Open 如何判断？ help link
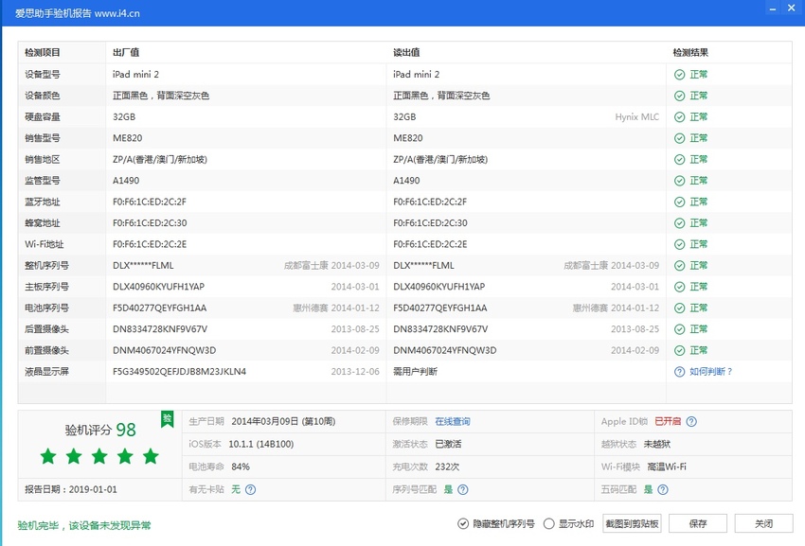The height and width of the screenshot is (546, 805). coord(711,372)
